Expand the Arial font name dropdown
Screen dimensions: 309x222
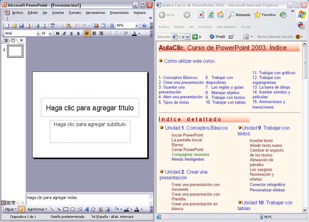coord(38,33)
